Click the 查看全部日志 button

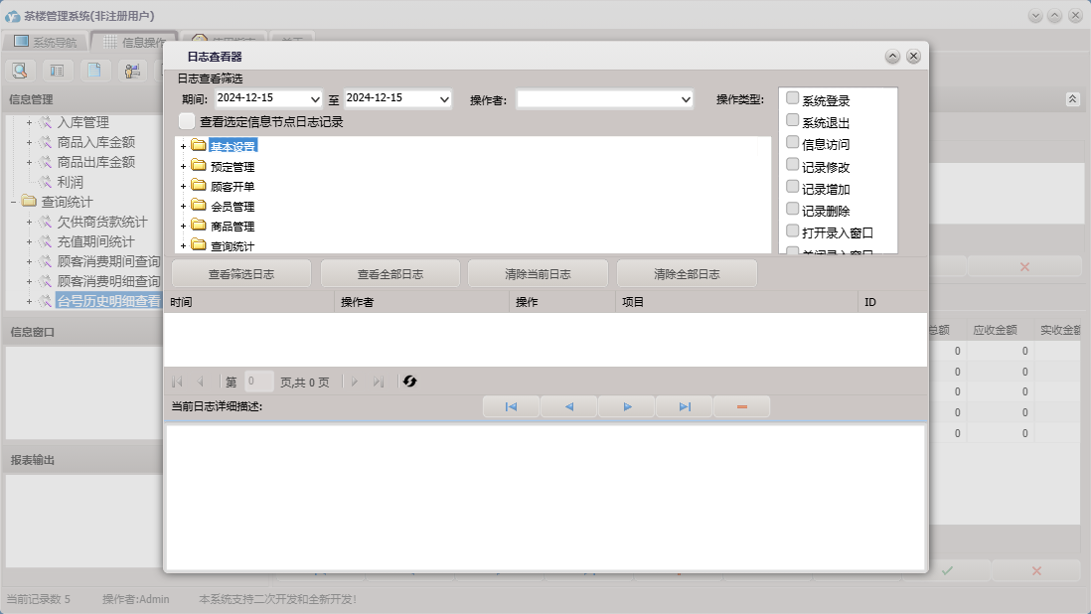click(390, 274)
